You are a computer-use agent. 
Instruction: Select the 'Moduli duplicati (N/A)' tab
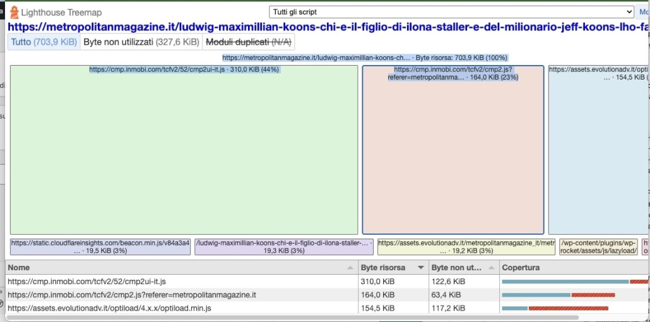pos(249,42)
